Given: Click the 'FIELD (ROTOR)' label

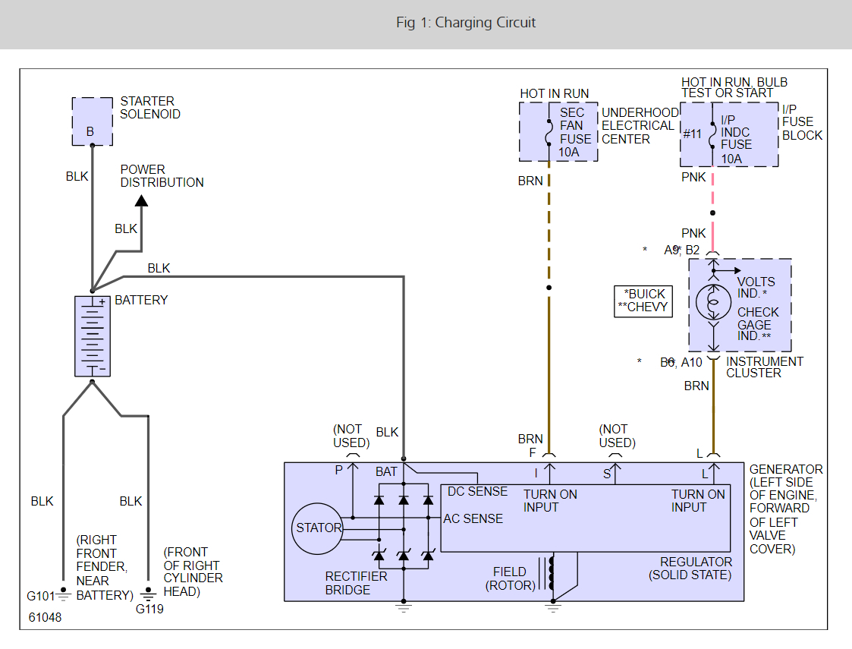Looking at the screenshot, I should point(511,578).
